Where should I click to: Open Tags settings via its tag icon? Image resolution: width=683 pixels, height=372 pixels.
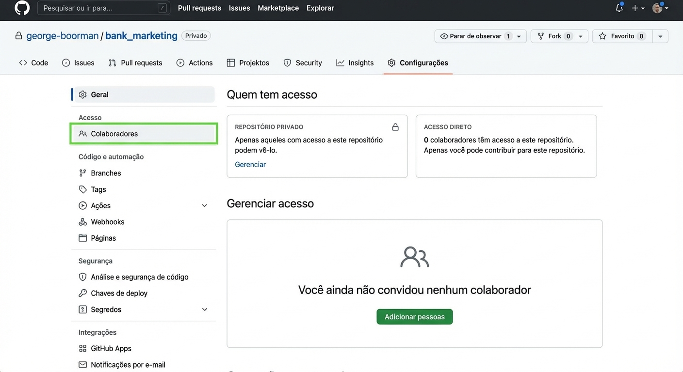[83, 189]
